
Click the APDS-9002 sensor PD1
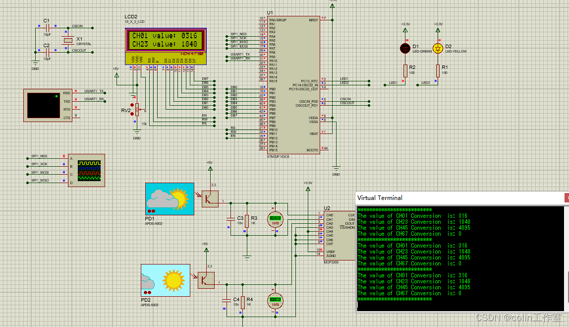click(170, 198)
